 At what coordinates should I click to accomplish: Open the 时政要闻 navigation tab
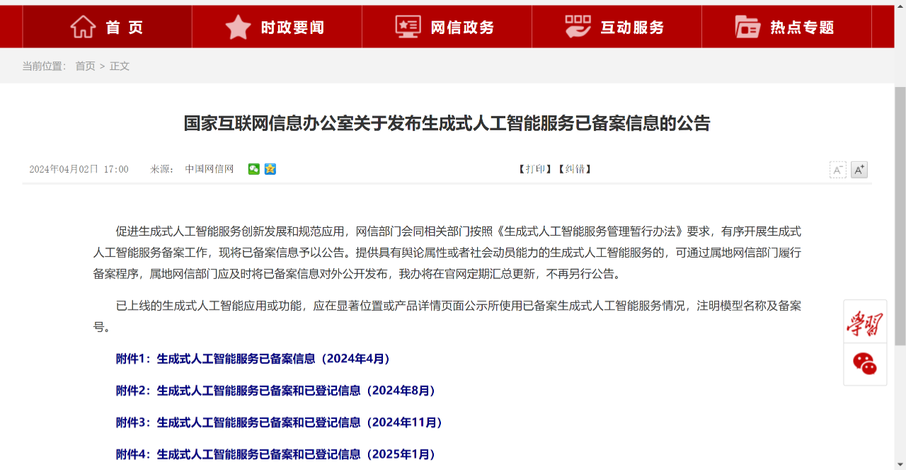(292, 28)
